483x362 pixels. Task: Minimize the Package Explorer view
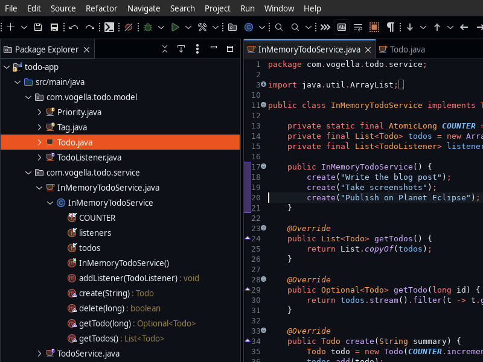214,48
